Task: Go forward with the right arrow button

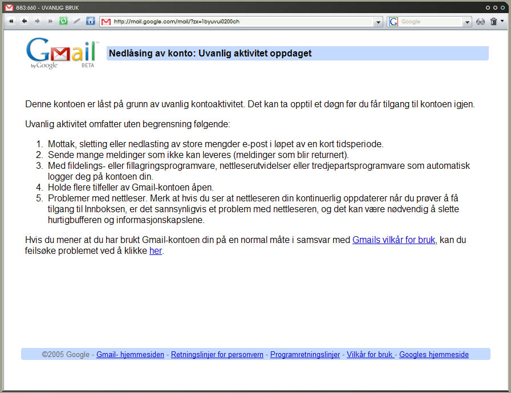Action: [37, 21]
